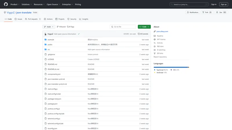
Task: Open the public folder icon
Action: pos(46,44)
